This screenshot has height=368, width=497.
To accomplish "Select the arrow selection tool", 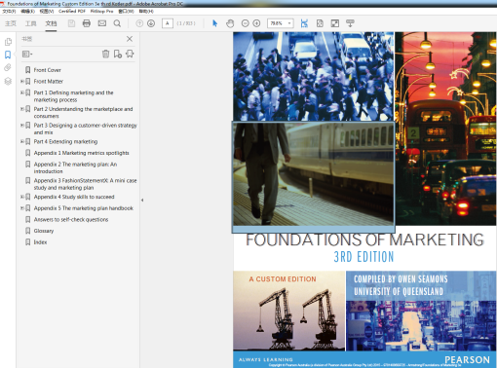I will (x=214, y=23).
